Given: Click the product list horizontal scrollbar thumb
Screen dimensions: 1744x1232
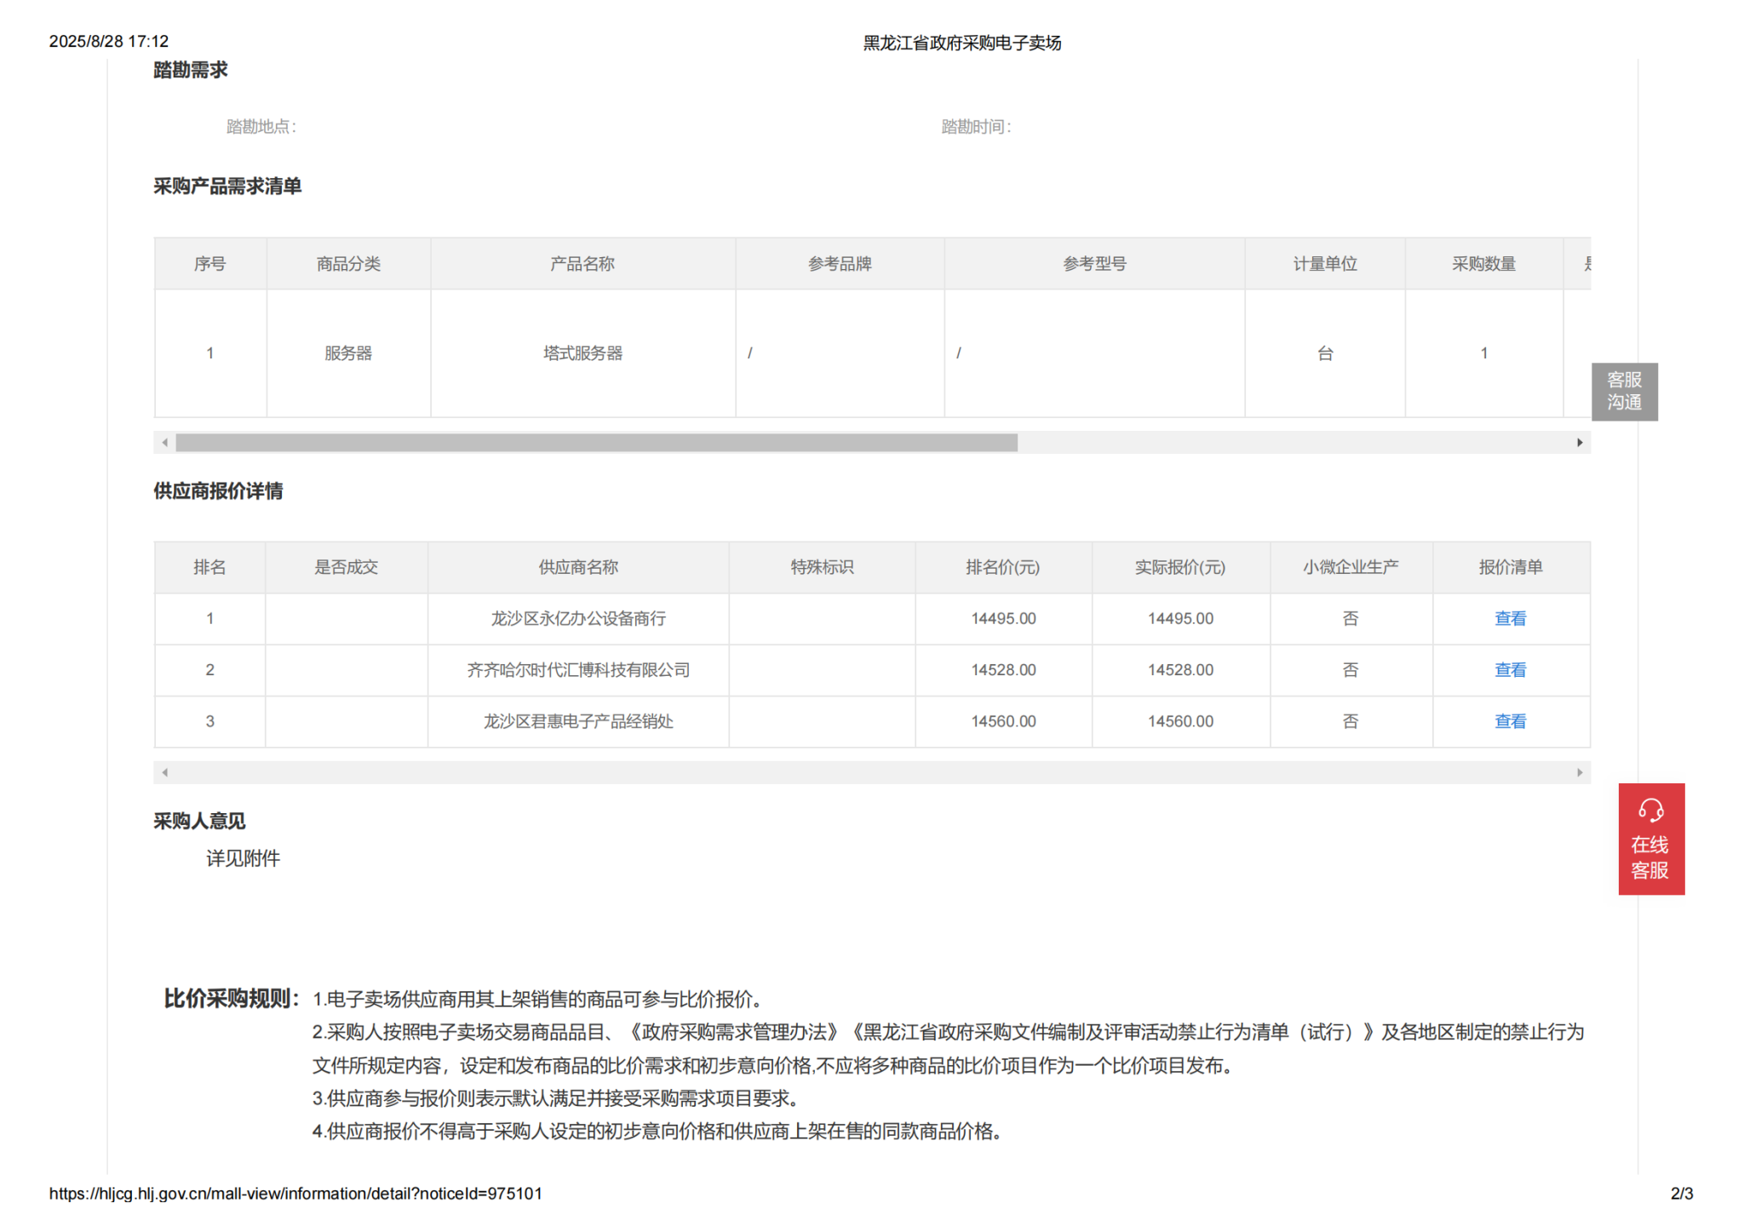Looking at the screenshot, I should tap(596, 443).
